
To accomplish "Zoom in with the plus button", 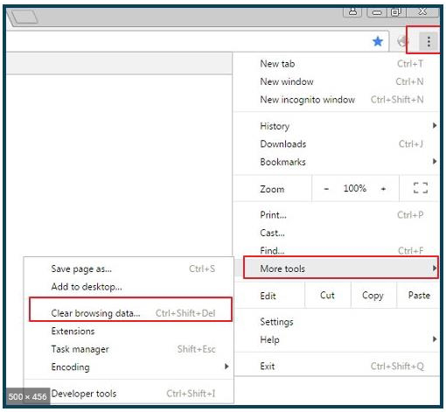I will 383,189.
